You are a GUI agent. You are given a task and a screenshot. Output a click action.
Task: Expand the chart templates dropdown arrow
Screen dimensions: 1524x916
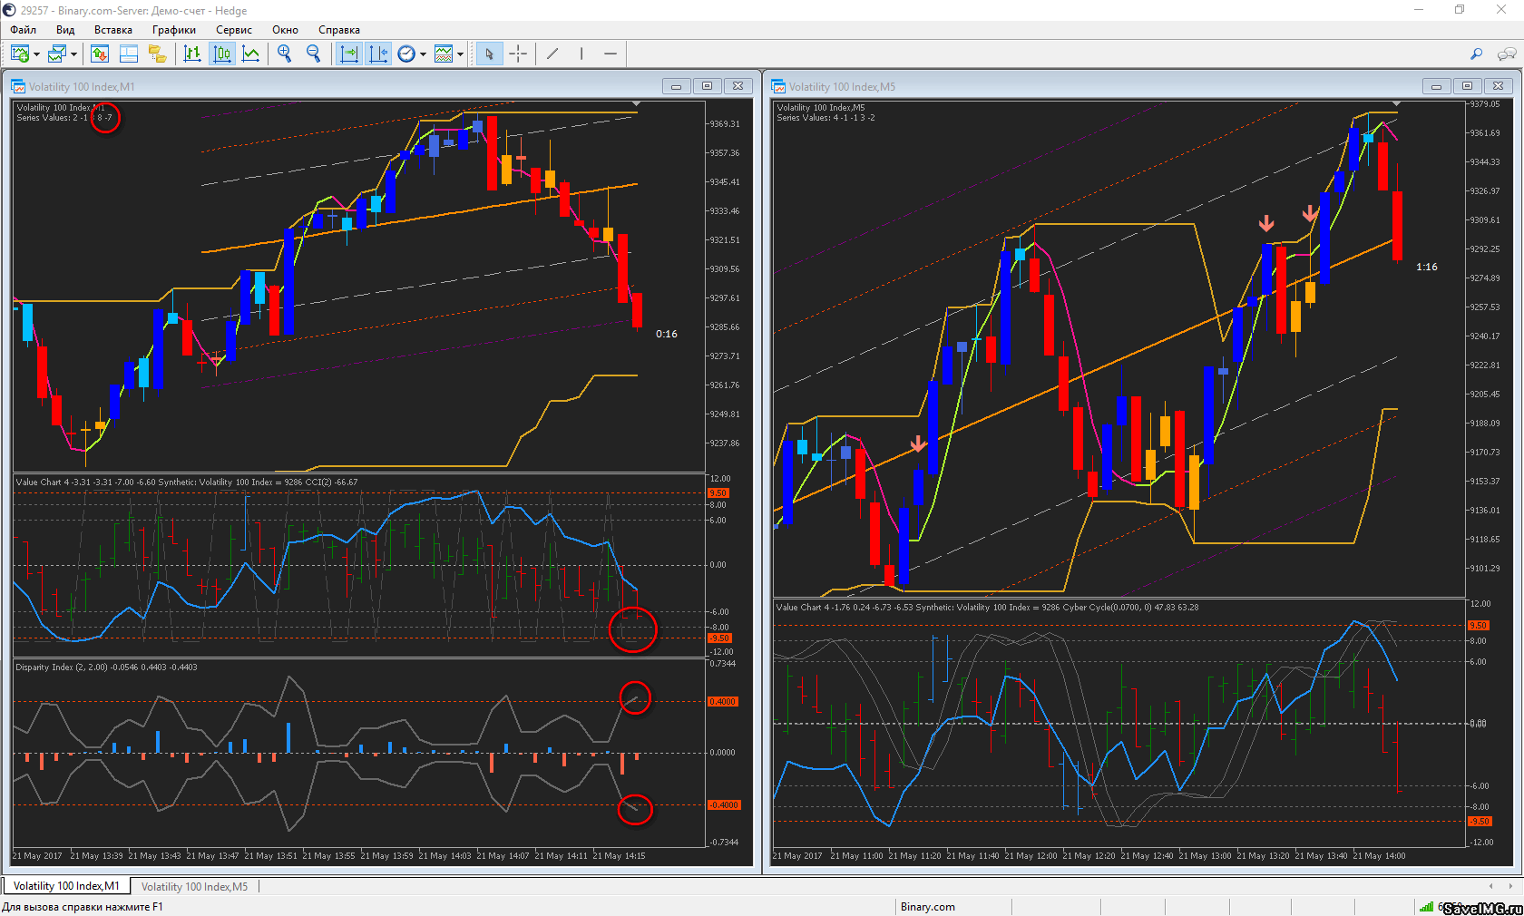pyautogui.click(x=460, y=54)
